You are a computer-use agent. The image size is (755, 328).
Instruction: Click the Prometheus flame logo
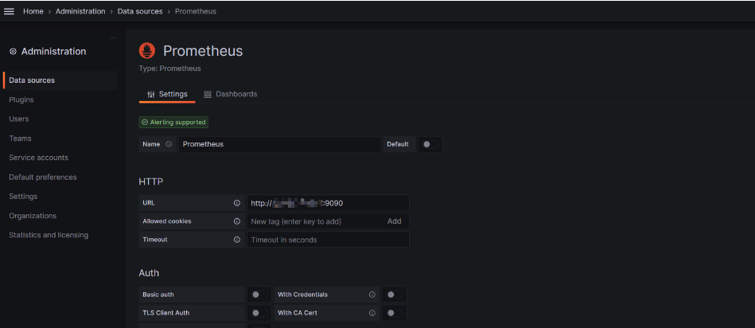[x=147, y=51]
